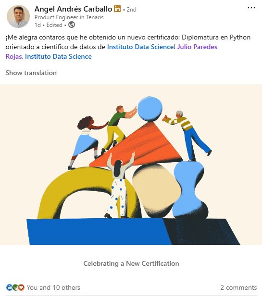This screenshot has width=262, height=298.
Task: Click the red heart Love reaction icon
Action: tap(21, 287)
